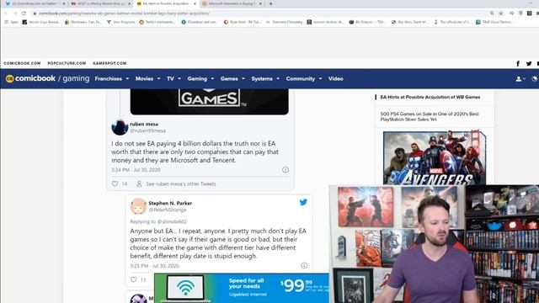Close the Microsoft Interested tab
Screen dimensions: 539x303
coord(260,3)
